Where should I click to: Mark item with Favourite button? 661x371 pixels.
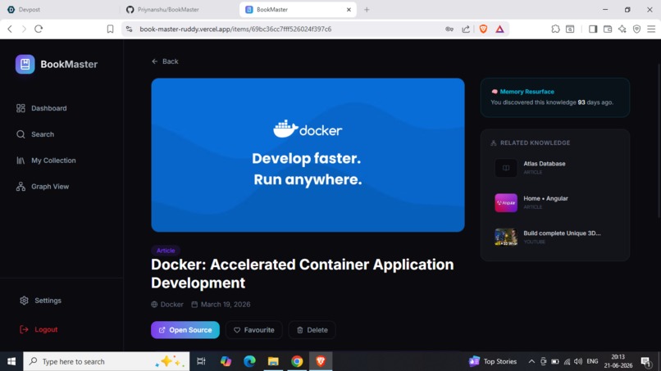(x=253, y=330)
